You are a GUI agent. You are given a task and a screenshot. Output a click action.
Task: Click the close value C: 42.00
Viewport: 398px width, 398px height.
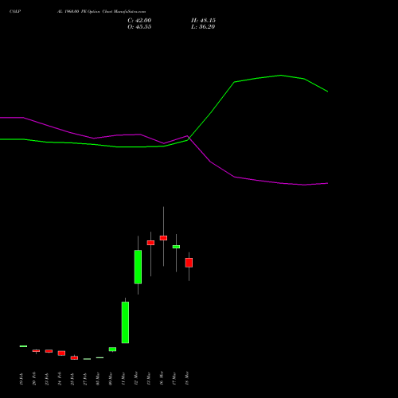point(139,21)
